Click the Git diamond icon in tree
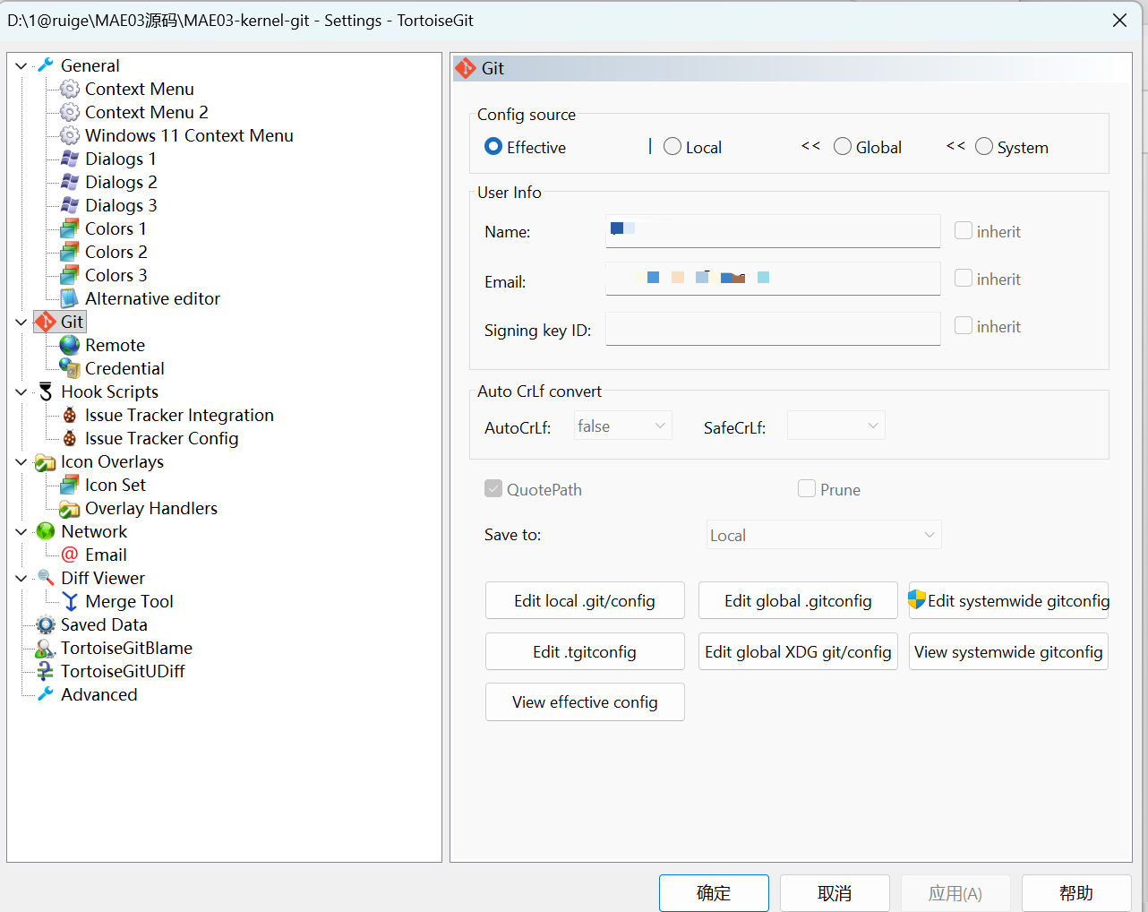This screenshot has width=1148, height=912. point(46,322)
